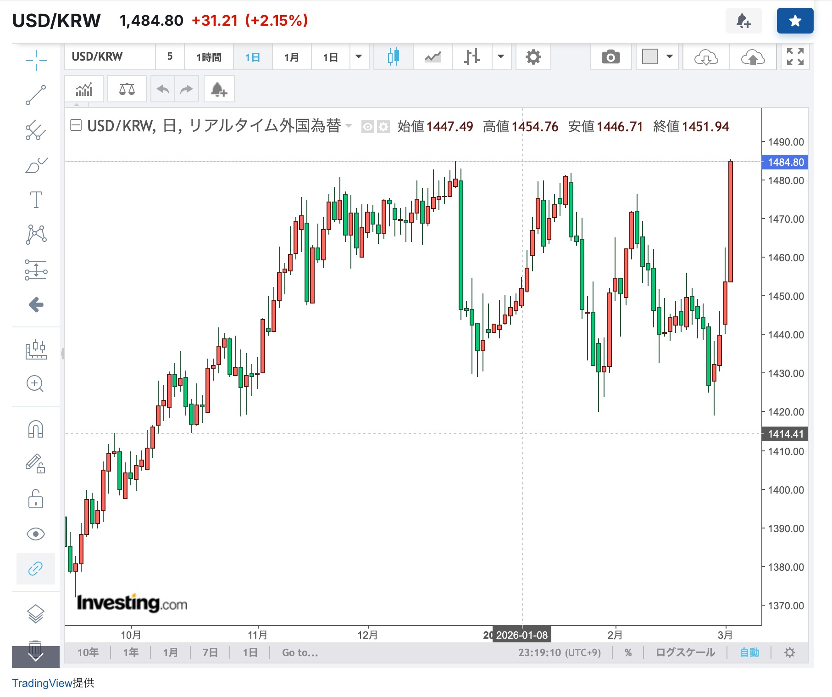Expand the time interval dropdown arrow
Screen dimensions: 832x697
click(x=359, y=57)
